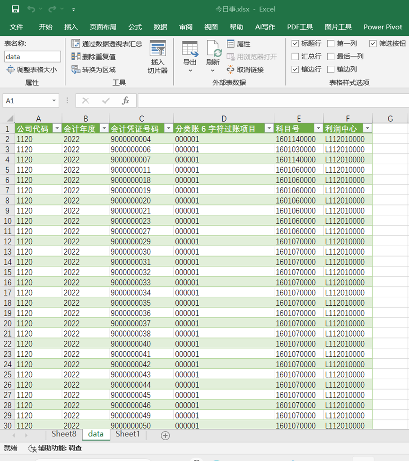The width and height of the screenshot is (409, 461).
Task: Click voucher cell 9000000029
Action: click(141, 241)
